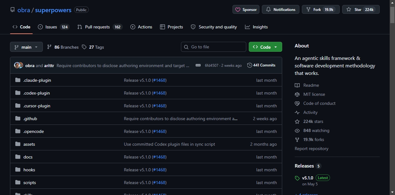Open the Security and quality tab

point(214,27)
